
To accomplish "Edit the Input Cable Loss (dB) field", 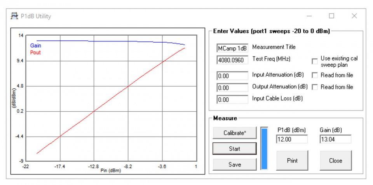I will click(232, 100).
